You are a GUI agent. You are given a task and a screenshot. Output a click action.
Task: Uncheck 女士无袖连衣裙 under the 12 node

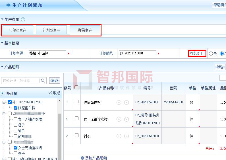[x=15, y=147]
